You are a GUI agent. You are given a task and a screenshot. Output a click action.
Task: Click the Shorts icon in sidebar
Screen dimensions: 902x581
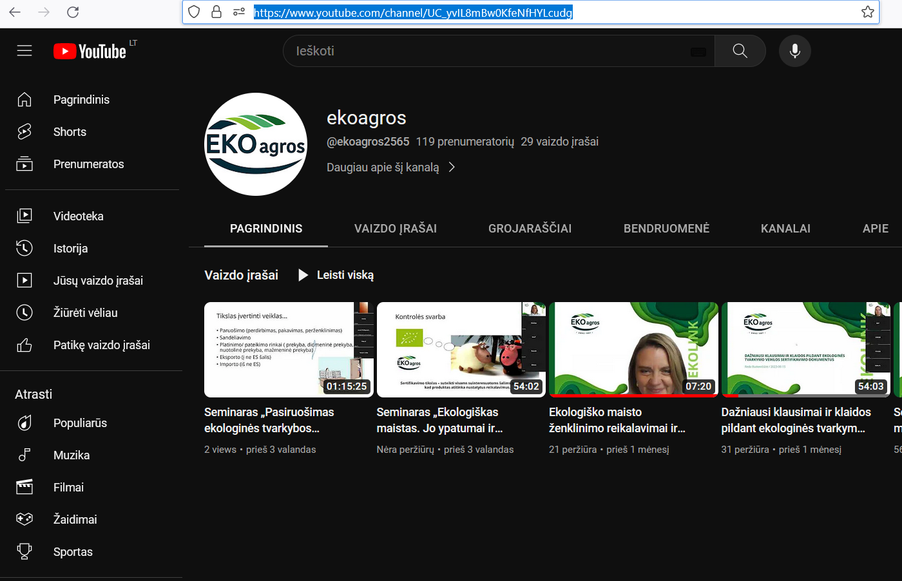coord(24,131)
